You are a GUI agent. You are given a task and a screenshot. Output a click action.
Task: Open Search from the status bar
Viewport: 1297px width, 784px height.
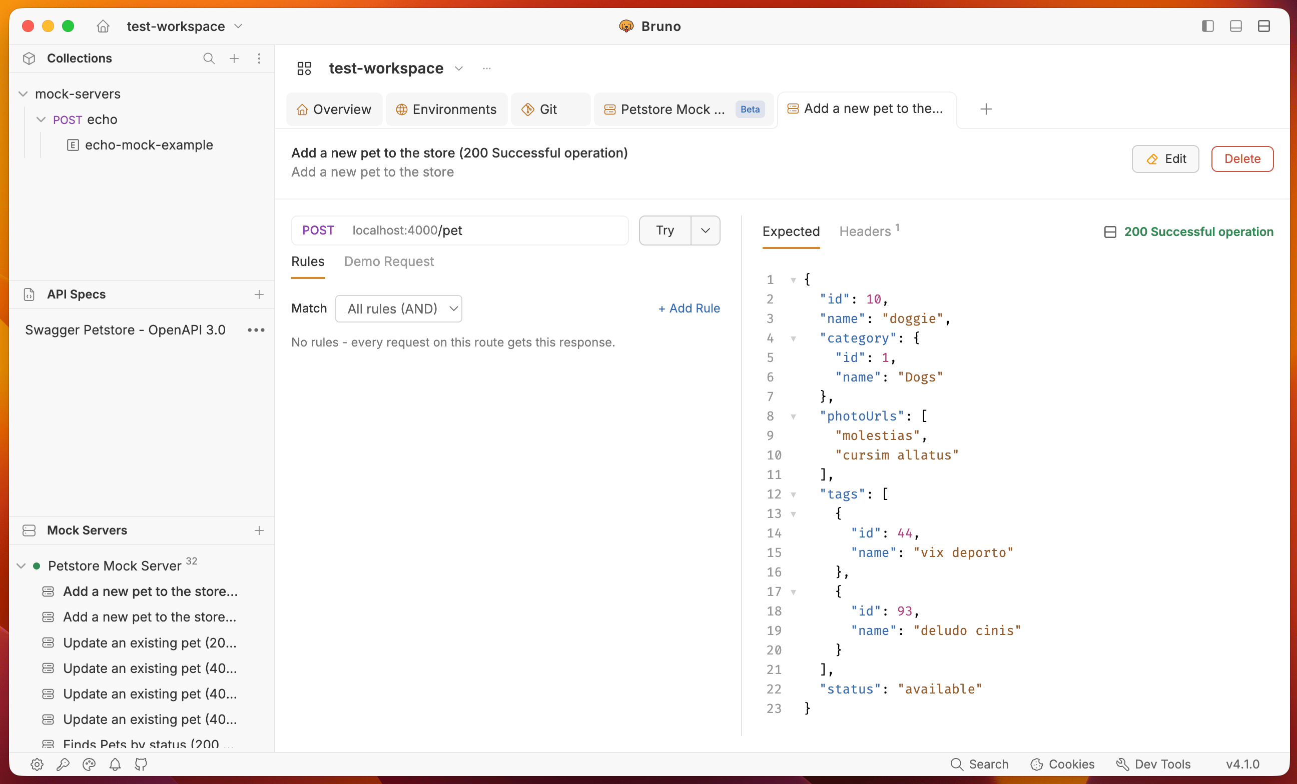pyautogui.click(x=980, y=764)
